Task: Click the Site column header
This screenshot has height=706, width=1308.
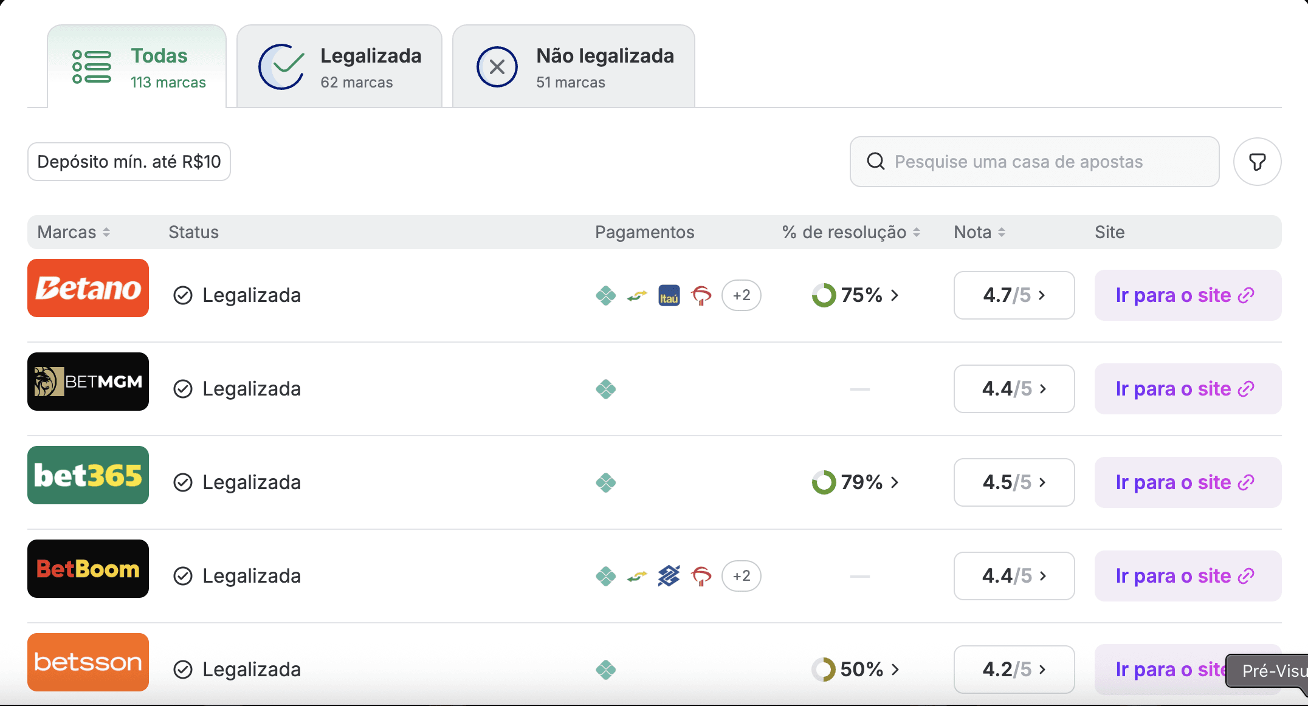Action: pos(1109,232)
